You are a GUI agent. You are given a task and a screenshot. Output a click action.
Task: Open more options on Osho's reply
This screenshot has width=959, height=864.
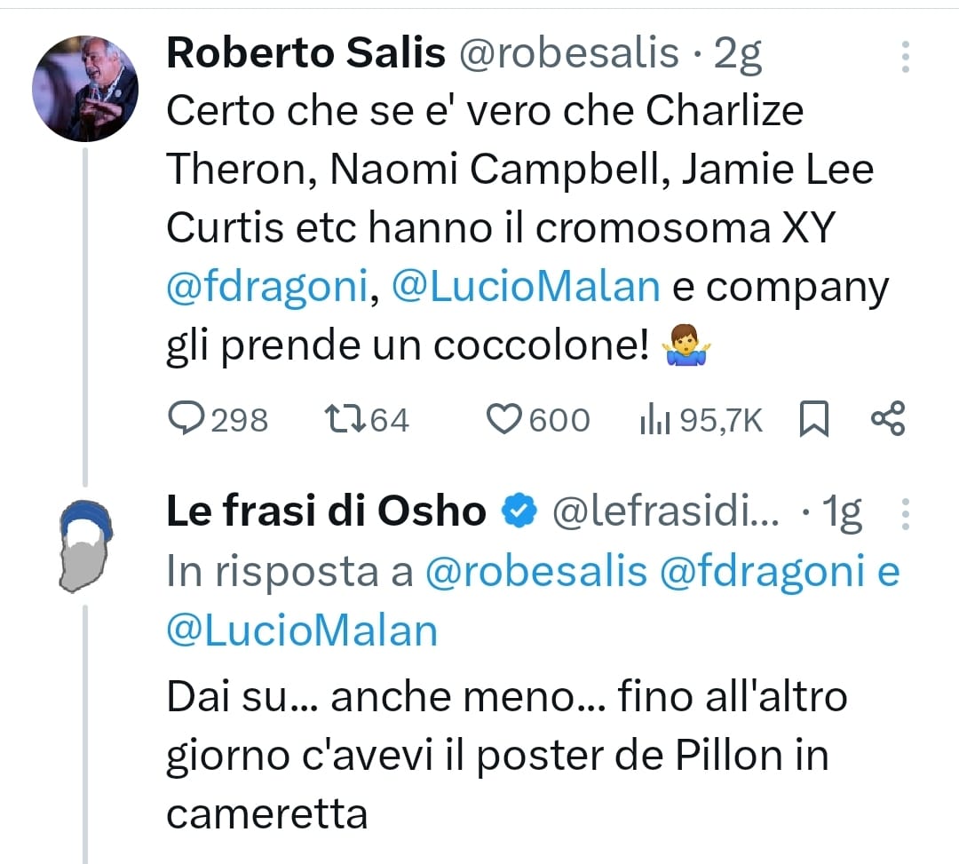pyautogui.click(x=905, y=514)
